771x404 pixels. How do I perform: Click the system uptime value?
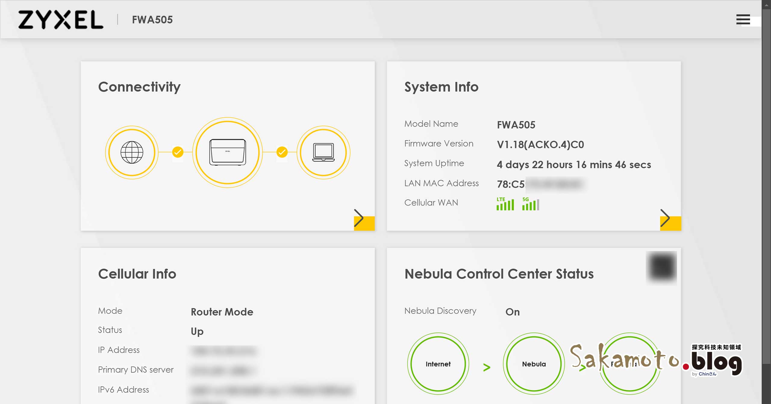point(574,165)
